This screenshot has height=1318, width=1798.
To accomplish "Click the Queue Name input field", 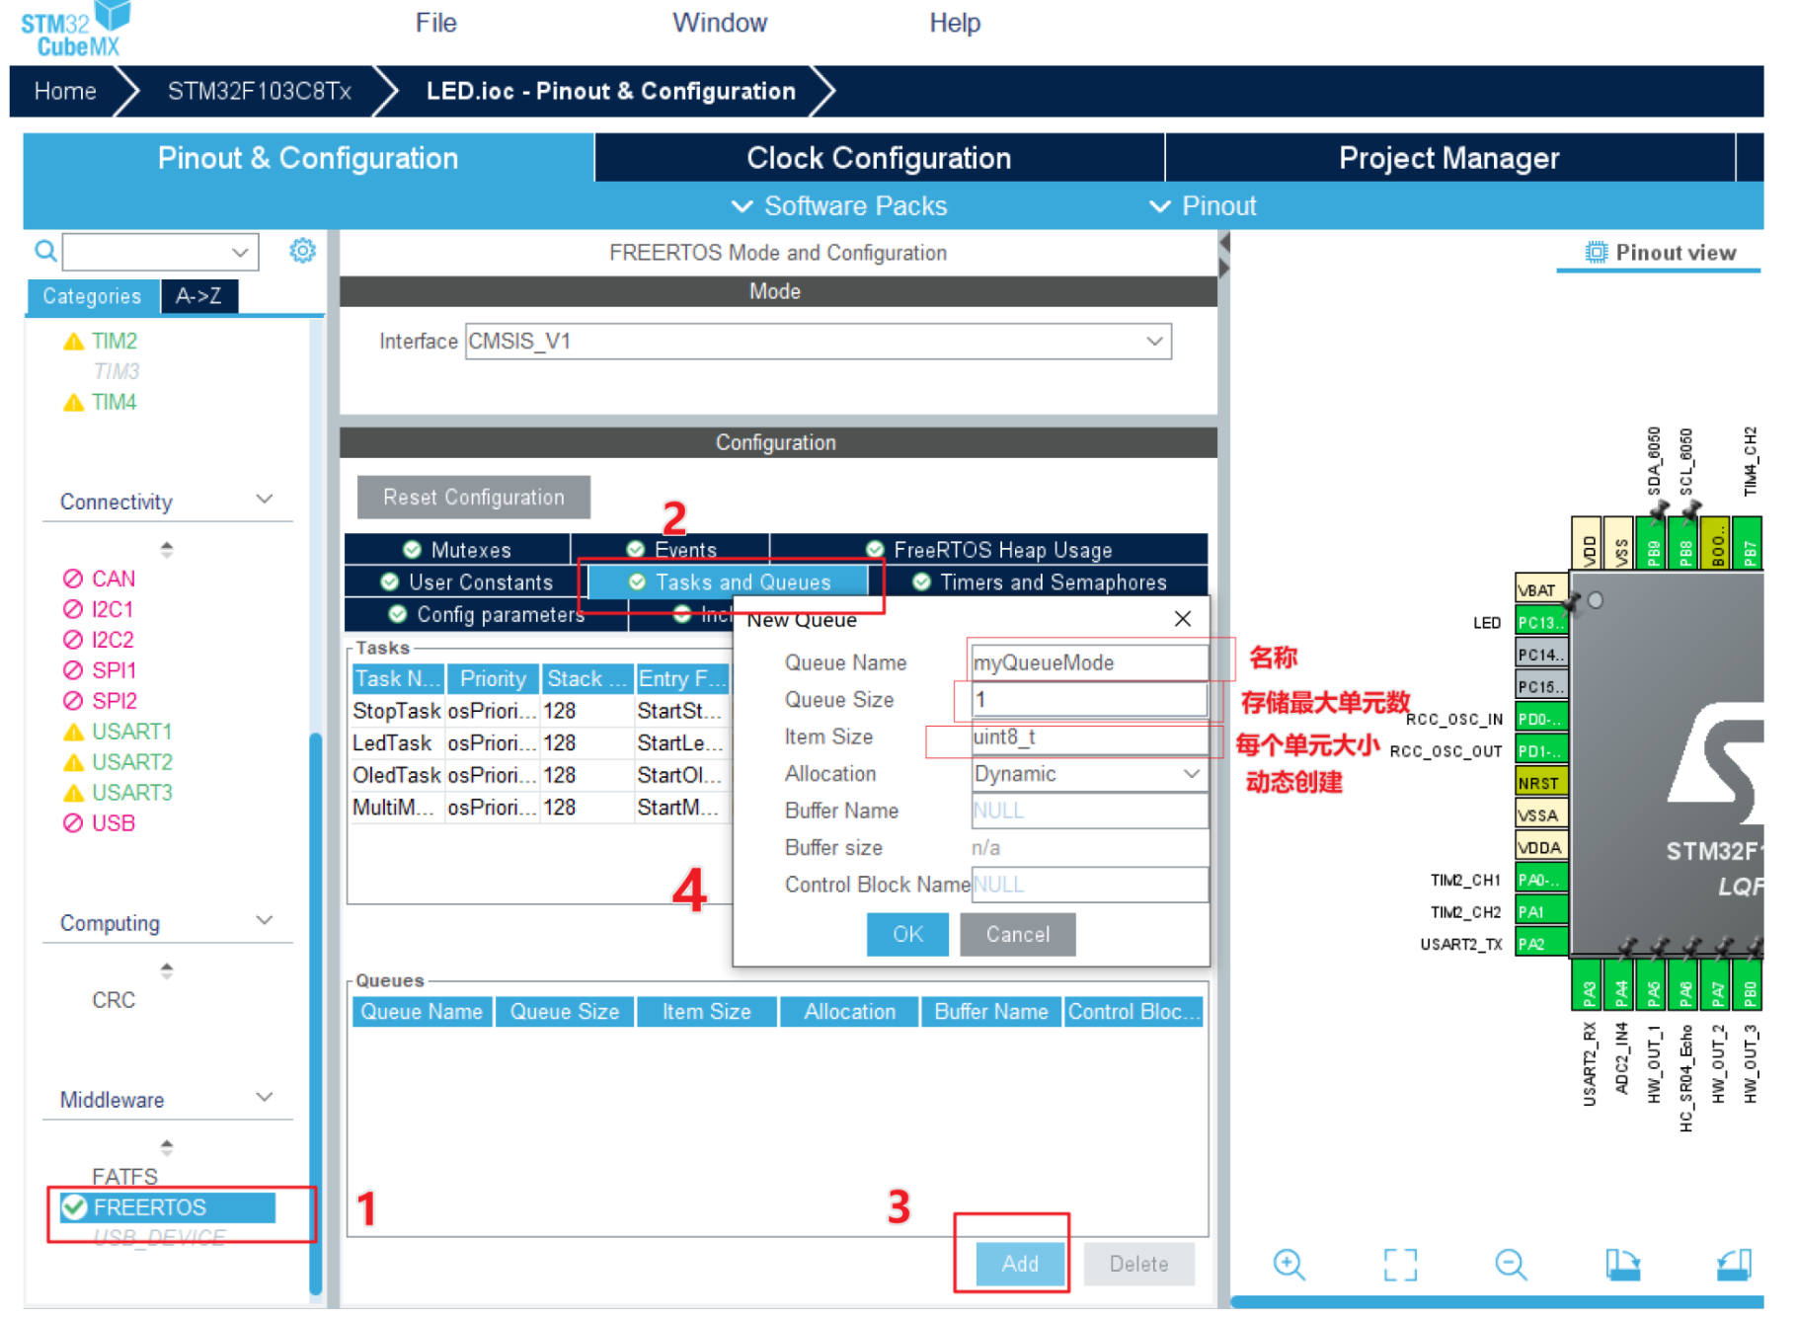I will click(x=1090, y=662).
